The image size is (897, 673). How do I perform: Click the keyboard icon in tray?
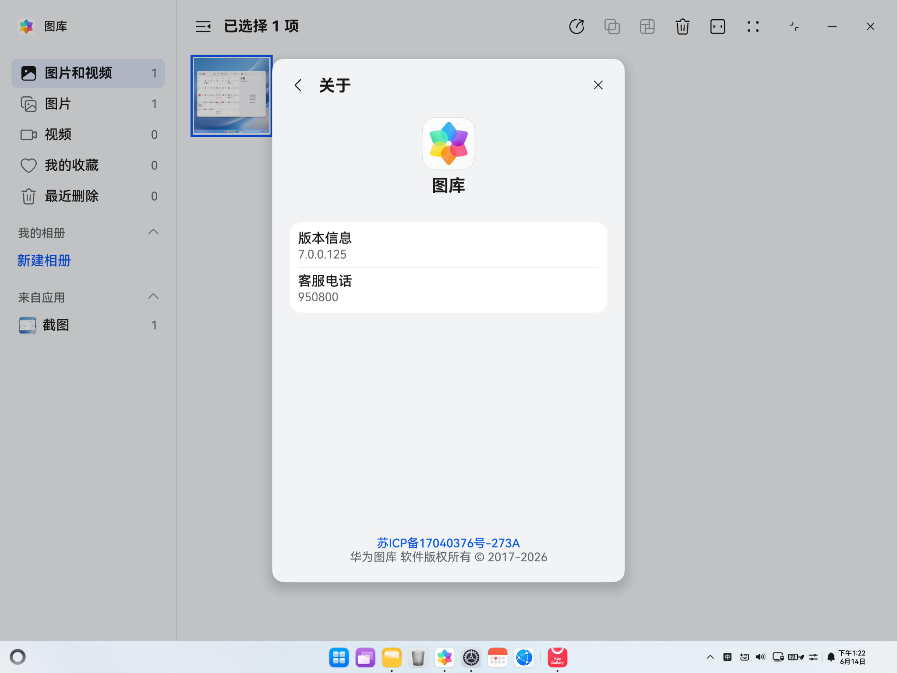744,657
